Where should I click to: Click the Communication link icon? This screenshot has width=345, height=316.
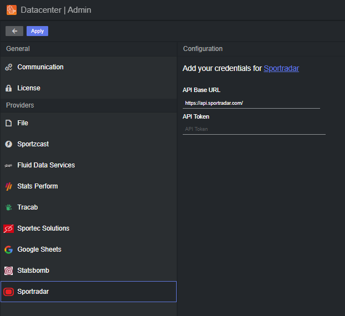coord(8,67)
